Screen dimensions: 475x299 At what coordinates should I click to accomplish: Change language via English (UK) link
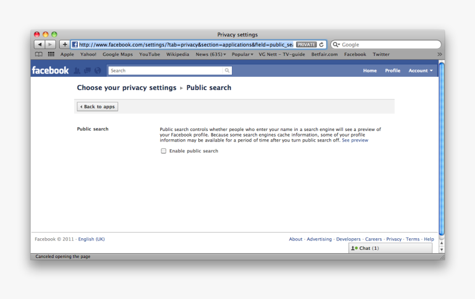tap(92, 239)
